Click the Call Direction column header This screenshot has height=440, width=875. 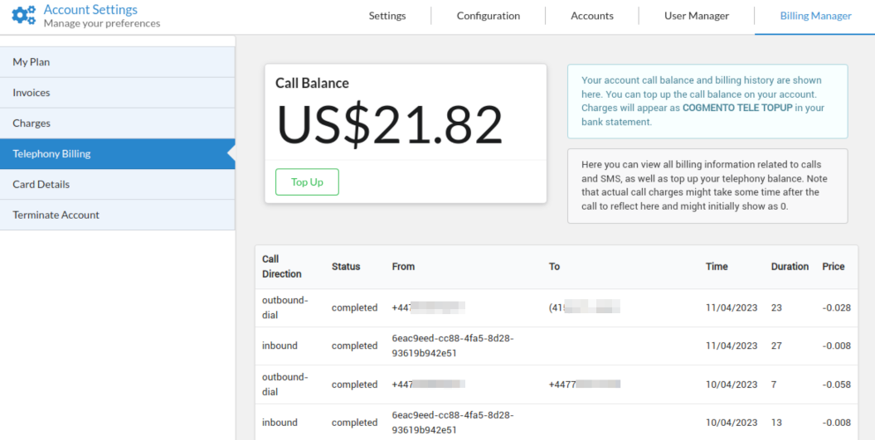[282, 267]
